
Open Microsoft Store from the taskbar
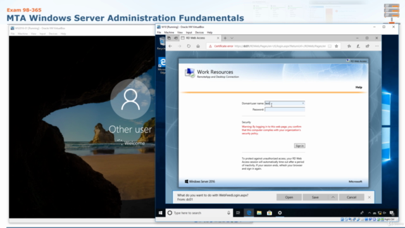pos(270,213)
